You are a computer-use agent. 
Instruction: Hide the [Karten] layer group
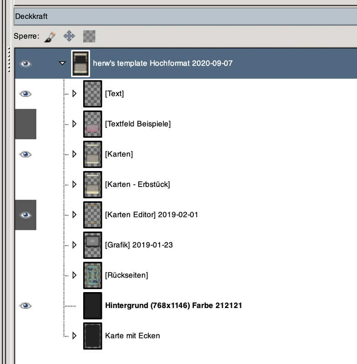tap(25, 154)
